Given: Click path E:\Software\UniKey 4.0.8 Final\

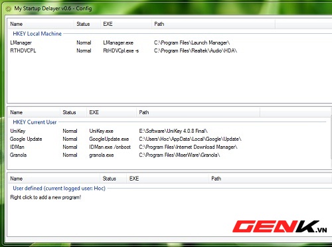Looking at the screenshot, I should pyautogui.click(x=173, y=131).
